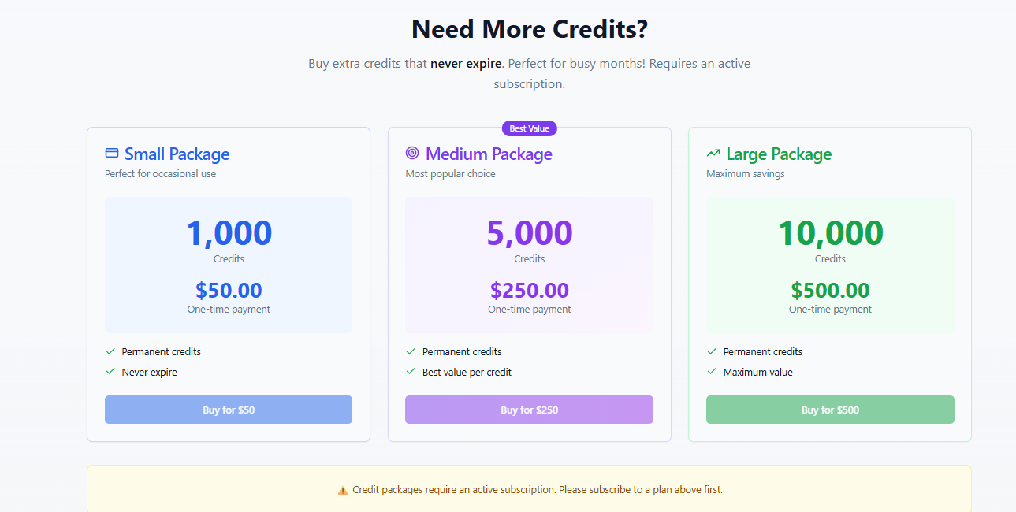The image size is (1016, 512).
Task: Buy the small package for $50
Action: tap(229, 410)
